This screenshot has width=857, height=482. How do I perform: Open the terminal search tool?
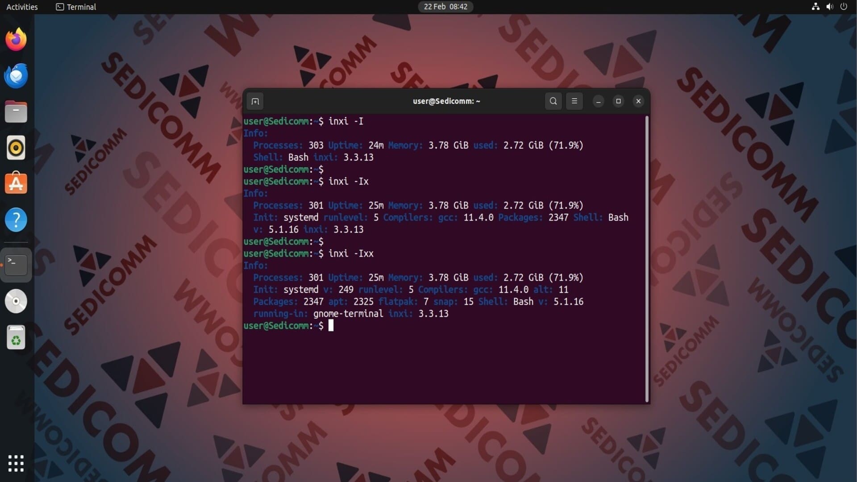553,101
